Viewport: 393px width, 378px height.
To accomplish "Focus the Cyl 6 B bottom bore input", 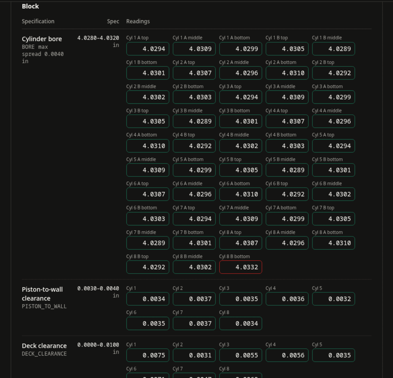I will pyautogui.click(x=148, y=219).
